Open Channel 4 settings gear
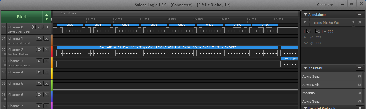The width and height of the screenshot is (366, 109). 39,72
